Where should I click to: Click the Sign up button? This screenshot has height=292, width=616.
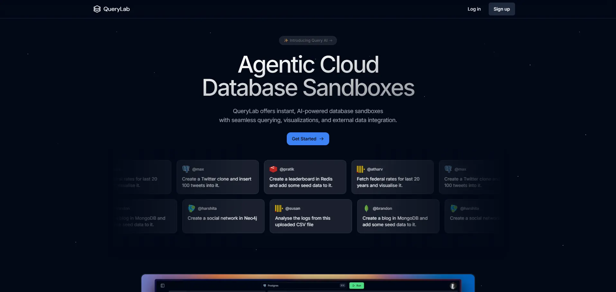(x=502, y=9)
